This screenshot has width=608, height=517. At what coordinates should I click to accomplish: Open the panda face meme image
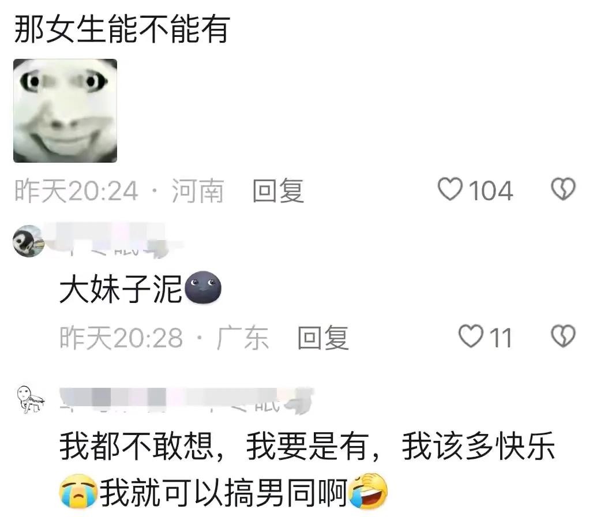(x=65, y=111)
